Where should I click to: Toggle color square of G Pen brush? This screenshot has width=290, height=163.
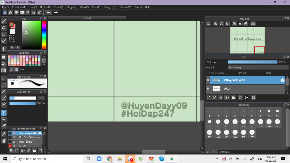coord(10,146)
